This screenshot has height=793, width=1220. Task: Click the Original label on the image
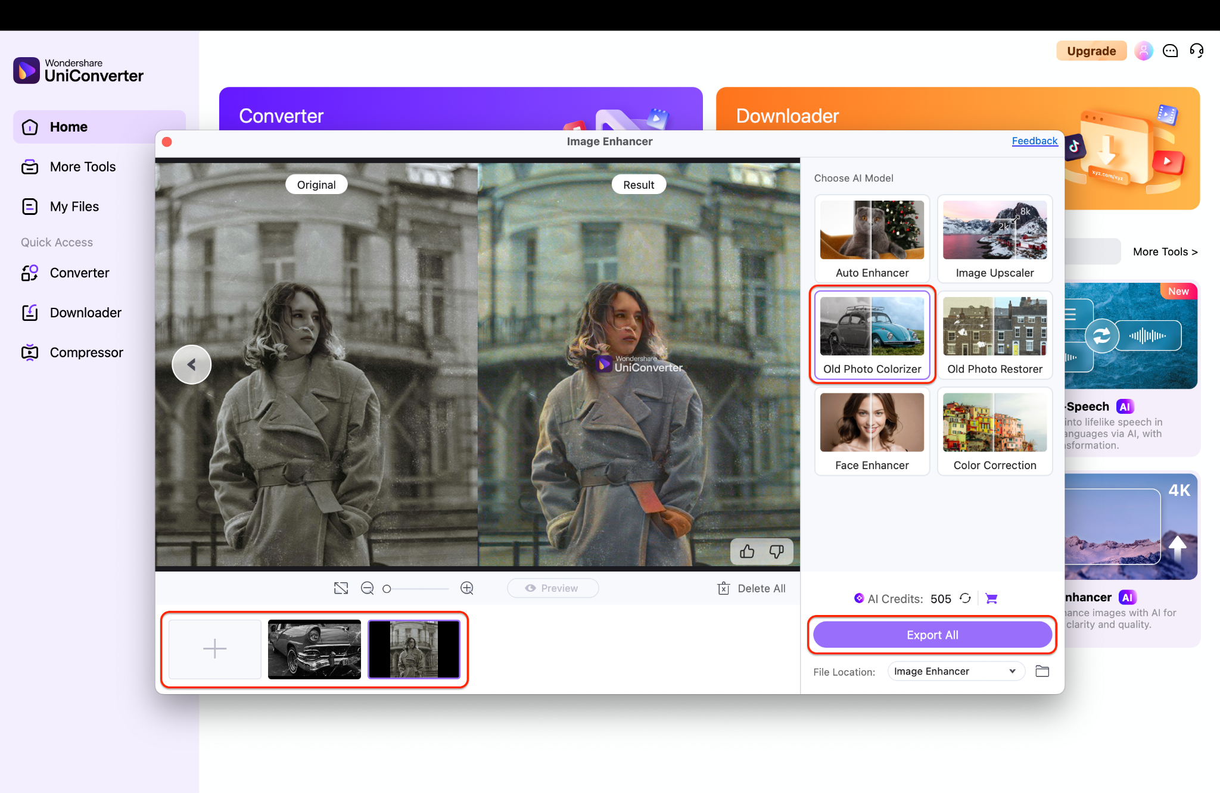tap(316, 185)
